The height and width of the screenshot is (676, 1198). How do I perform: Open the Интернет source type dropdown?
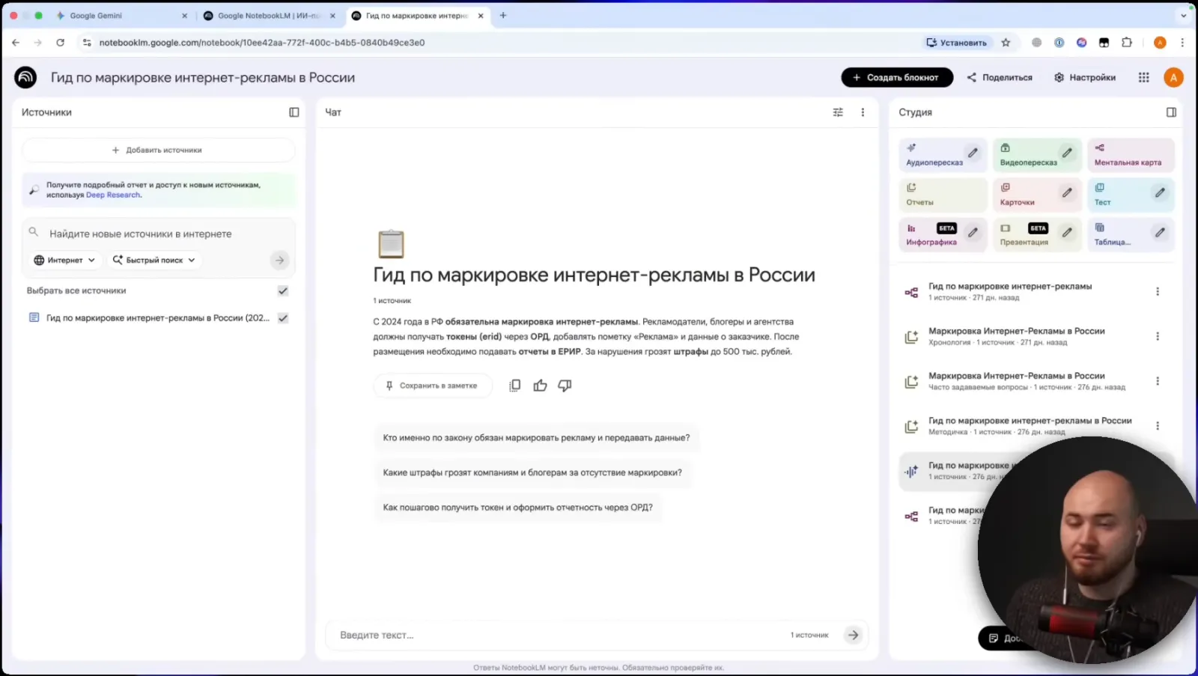tap(64, 260)
